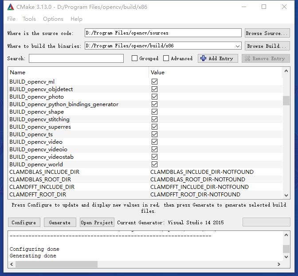Click the Generate button
The width and height of the screenshot is (298, 276).
[60, 222]
